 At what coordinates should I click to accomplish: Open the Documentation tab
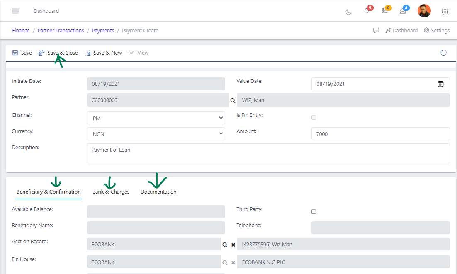click(158, 192)
